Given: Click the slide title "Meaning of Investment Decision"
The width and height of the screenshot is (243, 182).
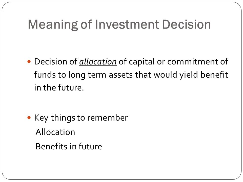Looking at the screenshot, I should pyautogui.click(x=119, y=25).
